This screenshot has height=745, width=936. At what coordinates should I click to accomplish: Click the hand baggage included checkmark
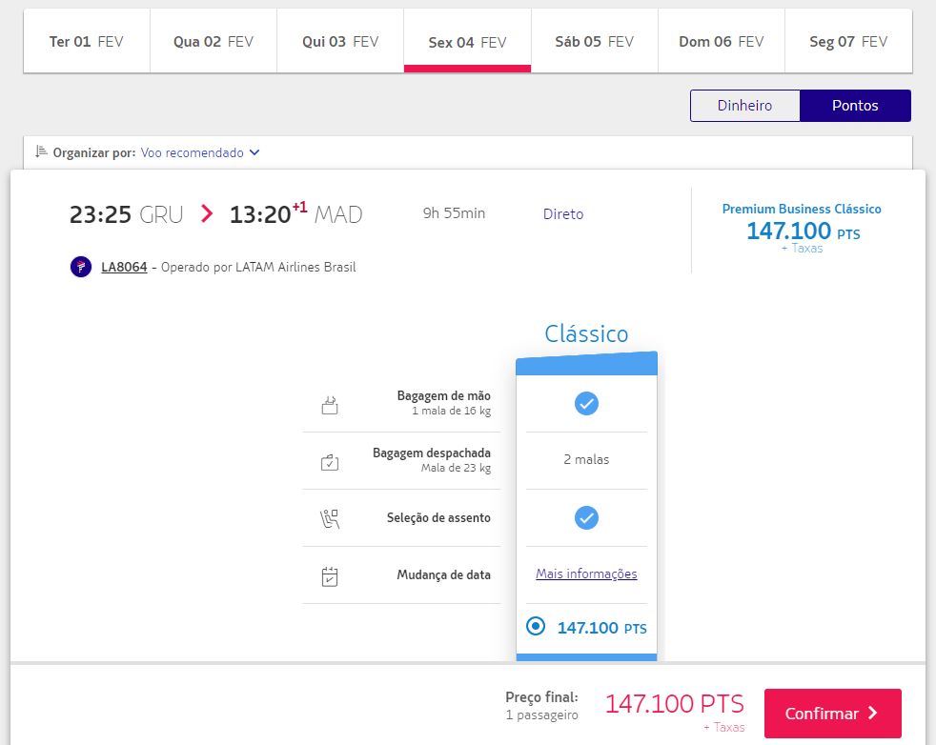click(586, 404)
